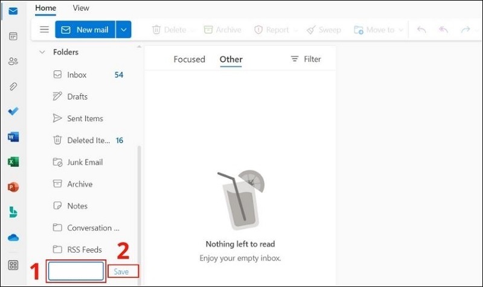Select the Junk Email folder
This screenshot has width=483, height=287.
click(84, 162)
